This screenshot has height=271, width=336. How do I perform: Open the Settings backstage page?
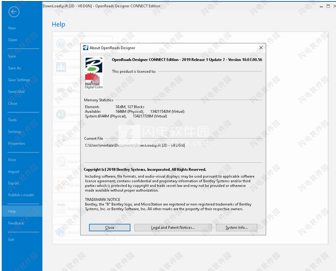(x=14, y=132)
